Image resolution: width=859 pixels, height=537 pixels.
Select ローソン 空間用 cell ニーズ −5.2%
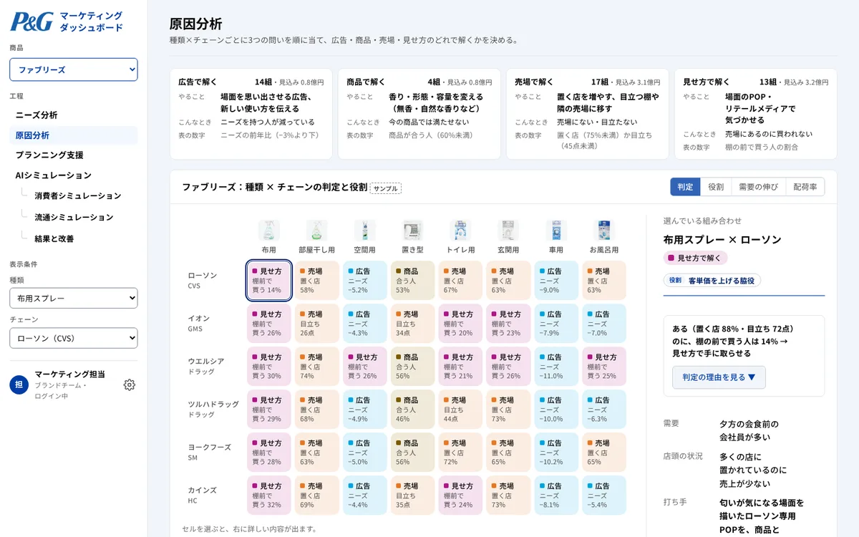(365, 281)
